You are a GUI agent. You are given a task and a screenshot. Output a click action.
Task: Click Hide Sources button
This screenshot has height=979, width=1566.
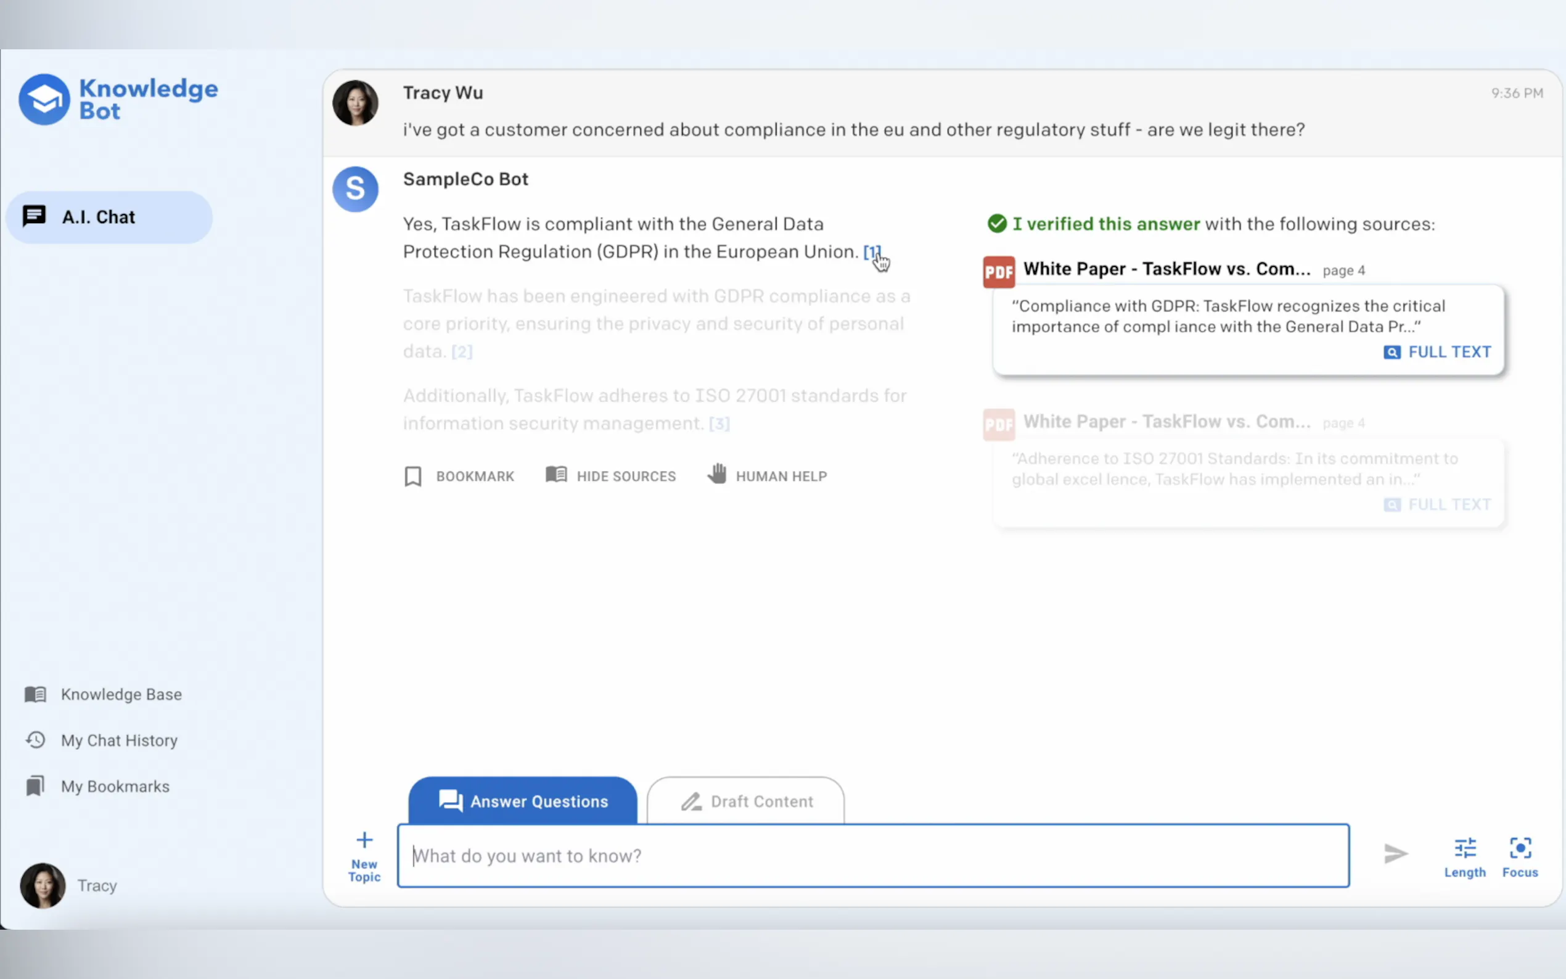click(x=610, y=476)
